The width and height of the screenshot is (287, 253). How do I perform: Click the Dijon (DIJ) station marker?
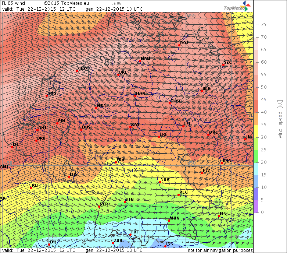pos(49,245)
